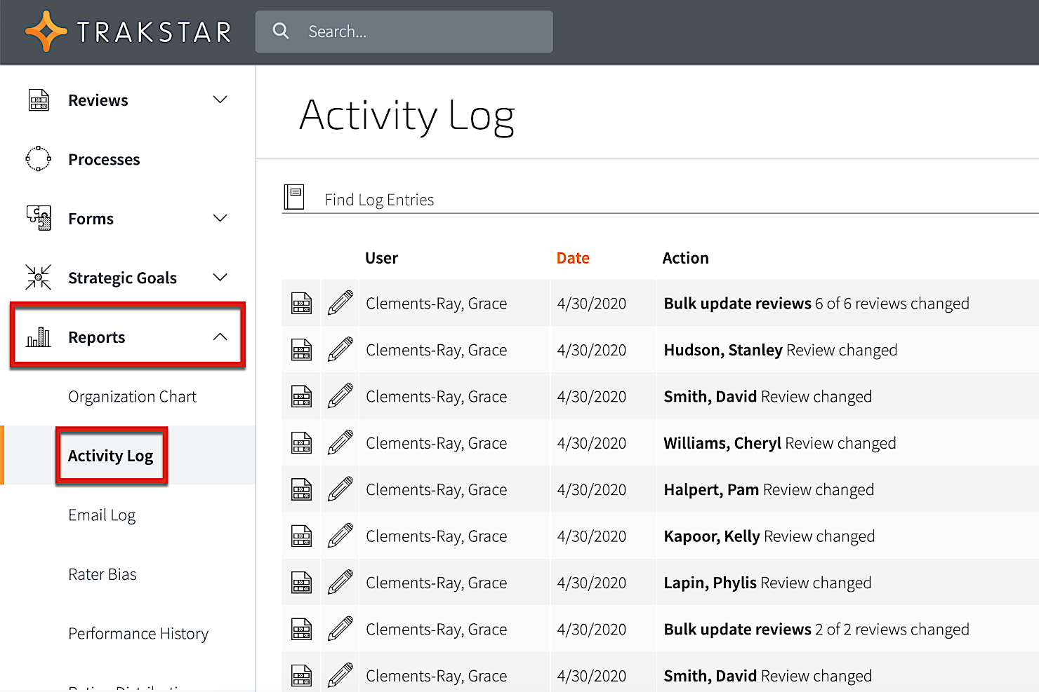
Task: Select Activity Log in sidebar
Action: 110,456
